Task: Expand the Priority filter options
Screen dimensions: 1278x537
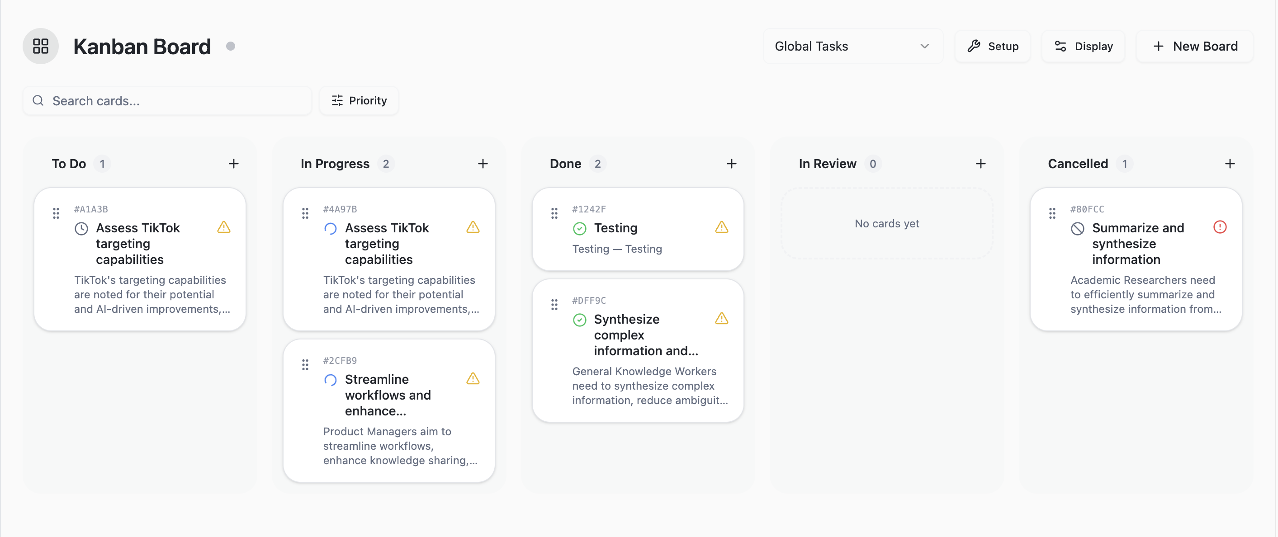Action: 359,101
